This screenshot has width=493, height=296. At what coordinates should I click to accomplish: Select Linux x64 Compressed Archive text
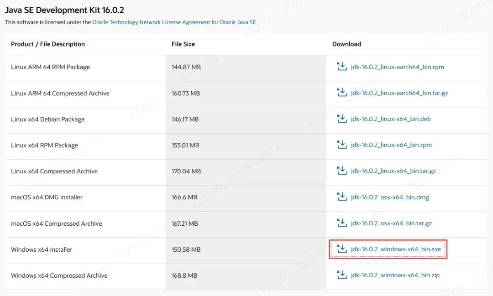(x=54, y=171)
